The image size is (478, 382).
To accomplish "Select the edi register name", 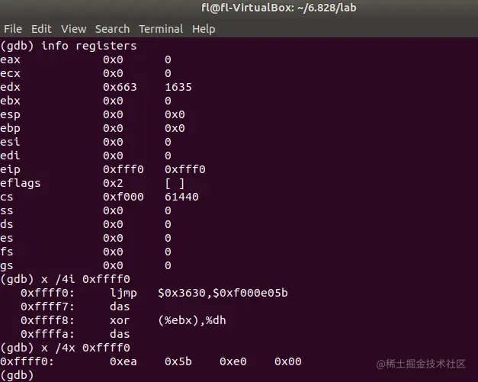I will pos(10,156).
